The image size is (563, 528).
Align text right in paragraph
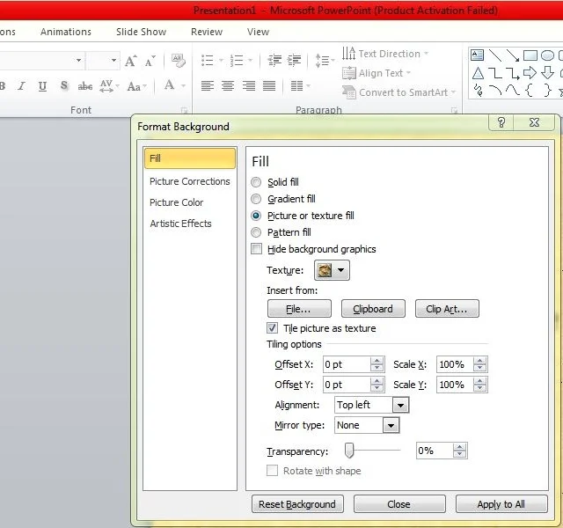(x=248, y=86)
